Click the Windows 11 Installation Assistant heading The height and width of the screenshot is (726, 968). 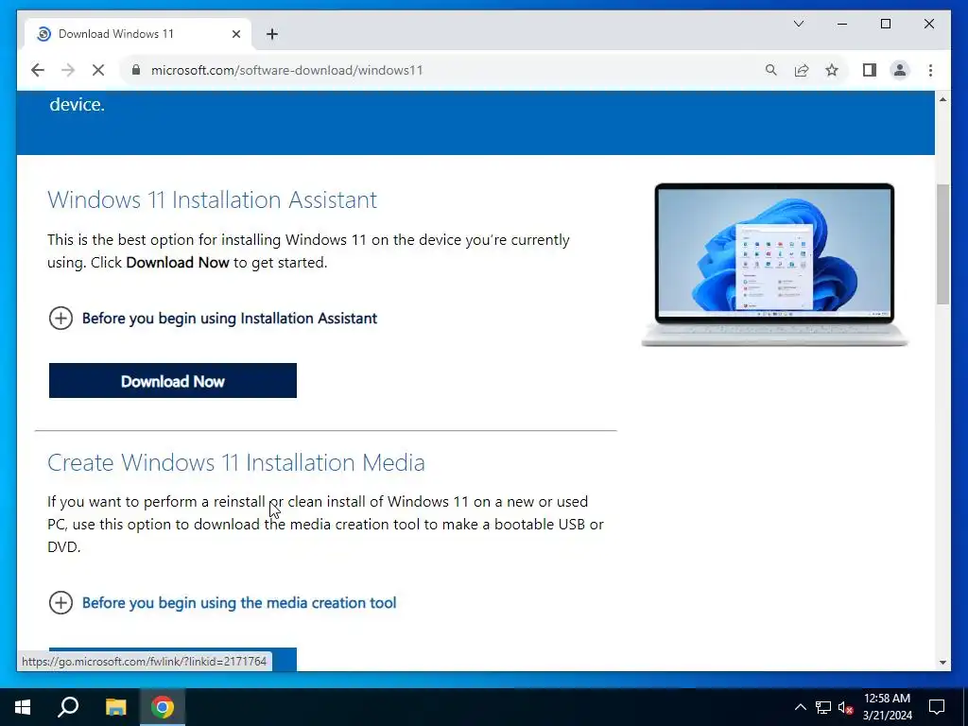click(213, 200)
